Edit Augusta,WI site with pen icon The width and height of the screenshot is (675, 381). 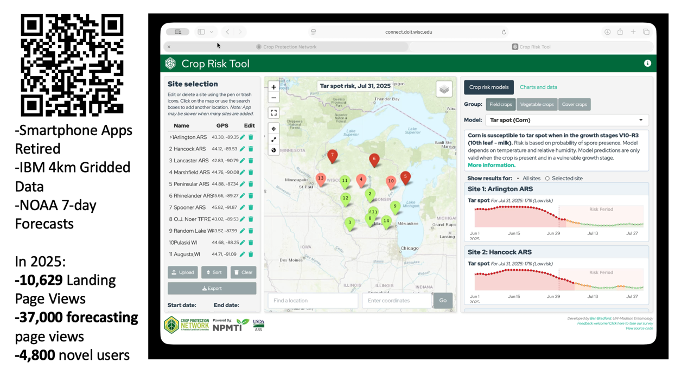[x=243, y=254]
